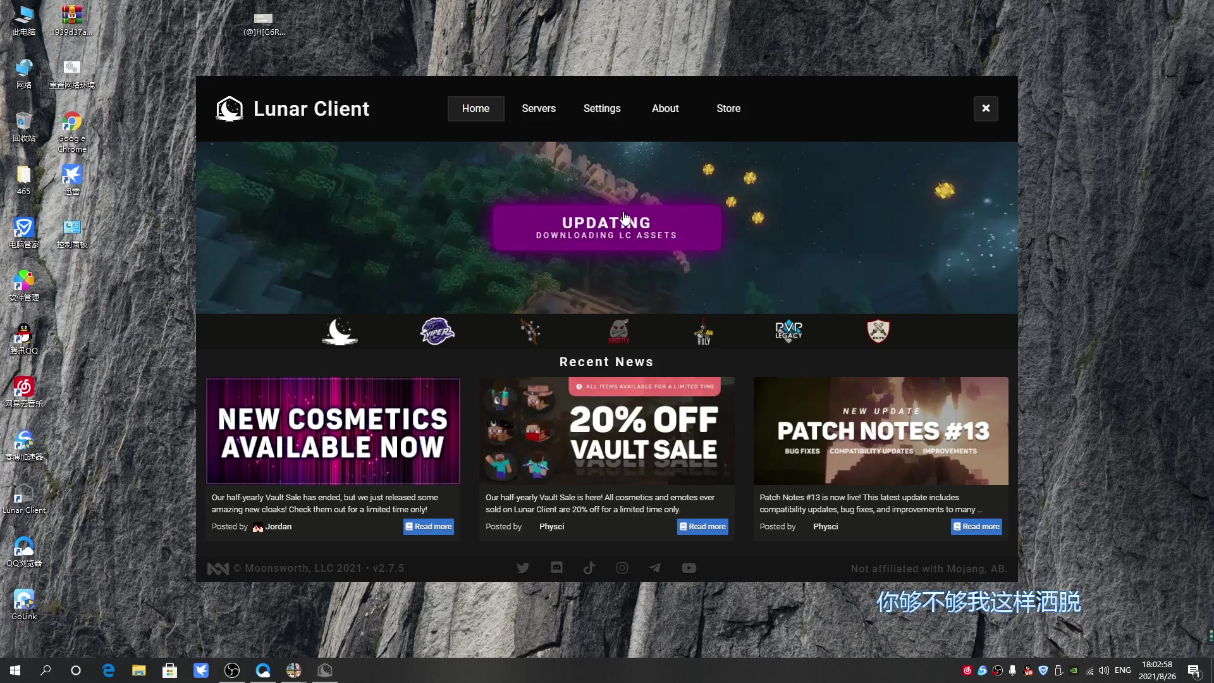The height and width of the screenshot is (683, 1214).
Task: Select the Ghostly server icon
Action: tap(619, 331)
